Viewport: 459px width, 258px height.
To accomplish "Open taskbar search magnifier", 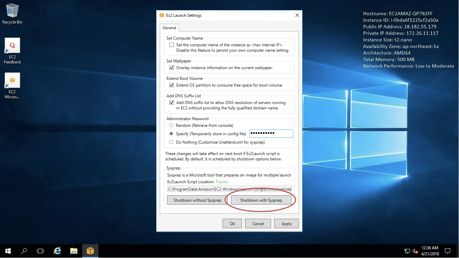I will coord(24,251).
